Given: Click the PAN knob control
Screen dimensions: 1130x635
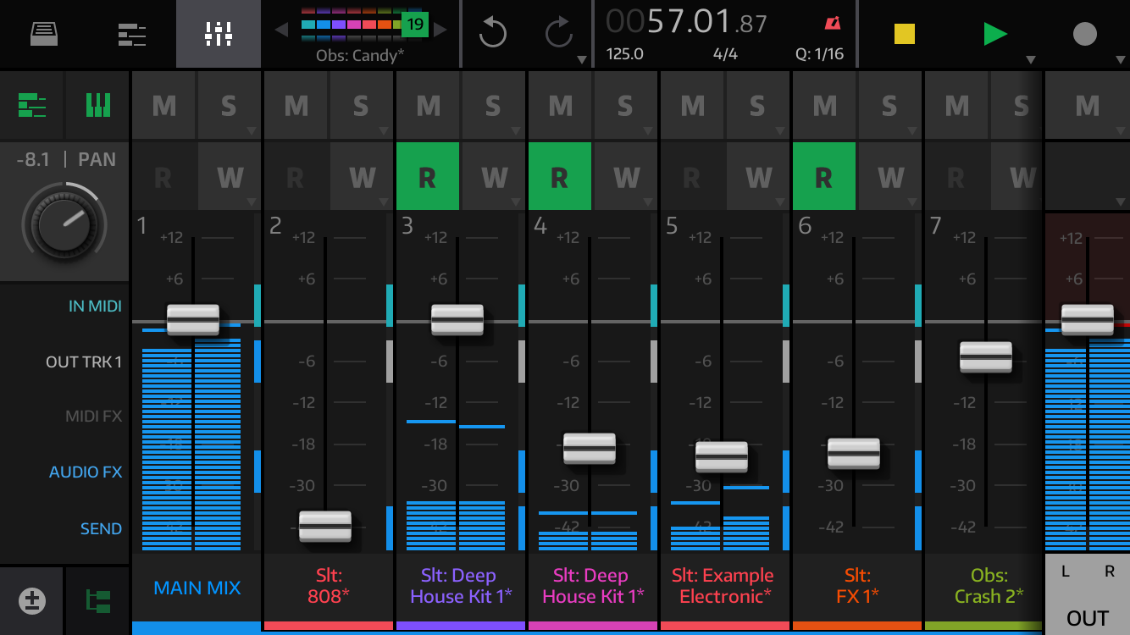Looking at the screenshot, I should (x=64, y=223).
